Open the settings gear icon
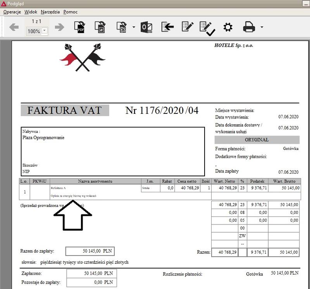Screen dimensions: 310x289 coord(228,26)
